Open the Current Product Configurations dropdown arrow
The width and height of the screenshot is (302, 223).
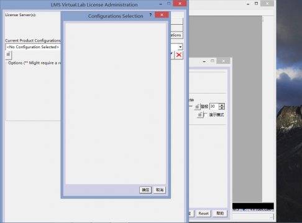180,47
